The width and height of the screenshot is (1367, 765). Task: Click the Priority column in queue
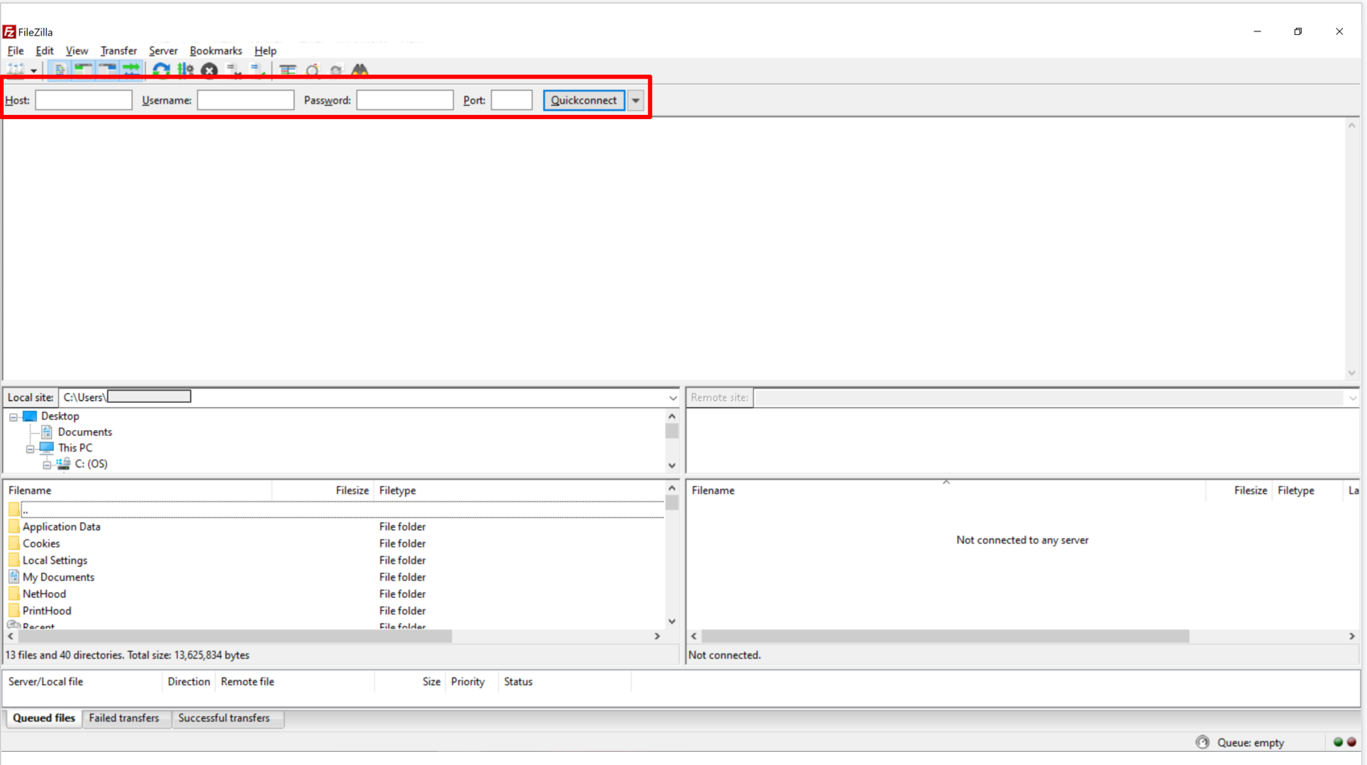click(x=472, y=682)
